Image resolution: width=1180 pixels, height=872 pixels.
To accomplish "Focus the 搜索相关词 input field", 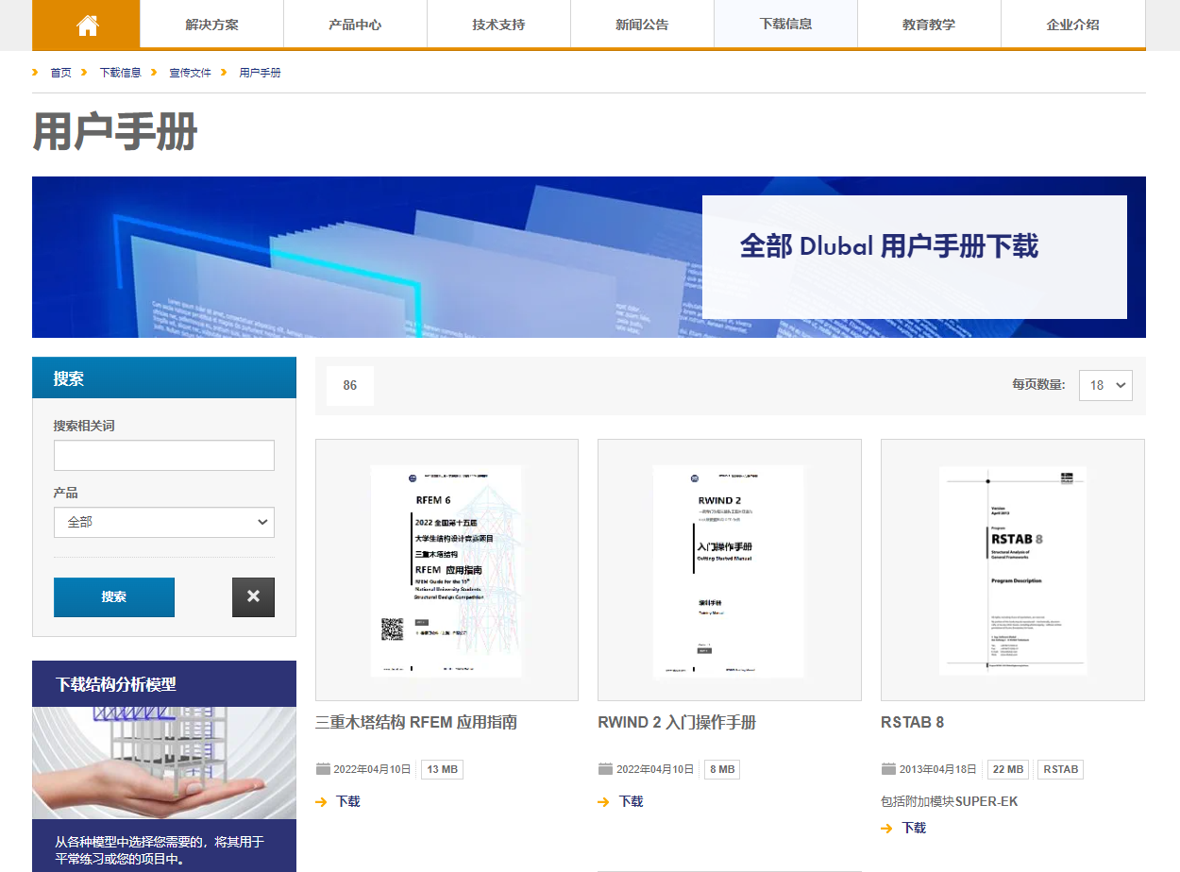I will click(164, 455).
